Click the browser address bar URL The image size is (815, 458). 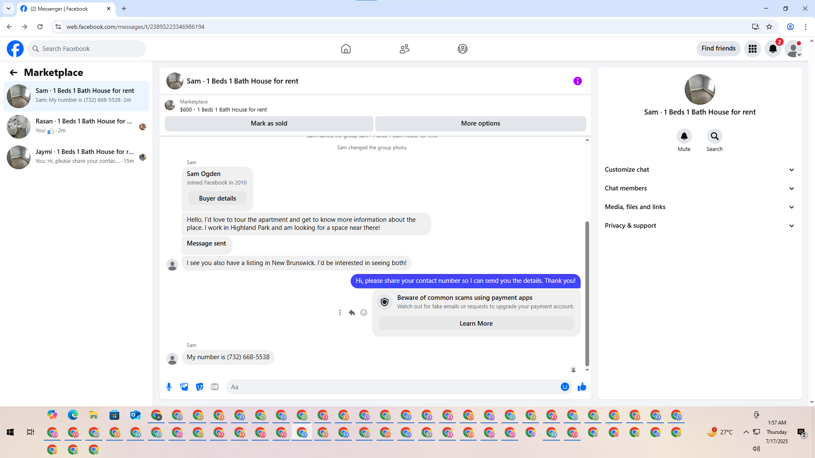(135, 27)
